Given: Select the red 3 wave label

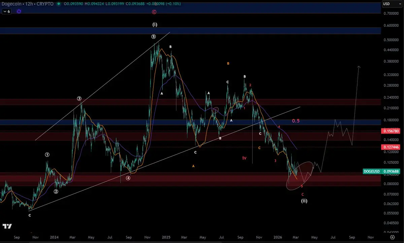Looking at the screenshot, I should (275, 161).
